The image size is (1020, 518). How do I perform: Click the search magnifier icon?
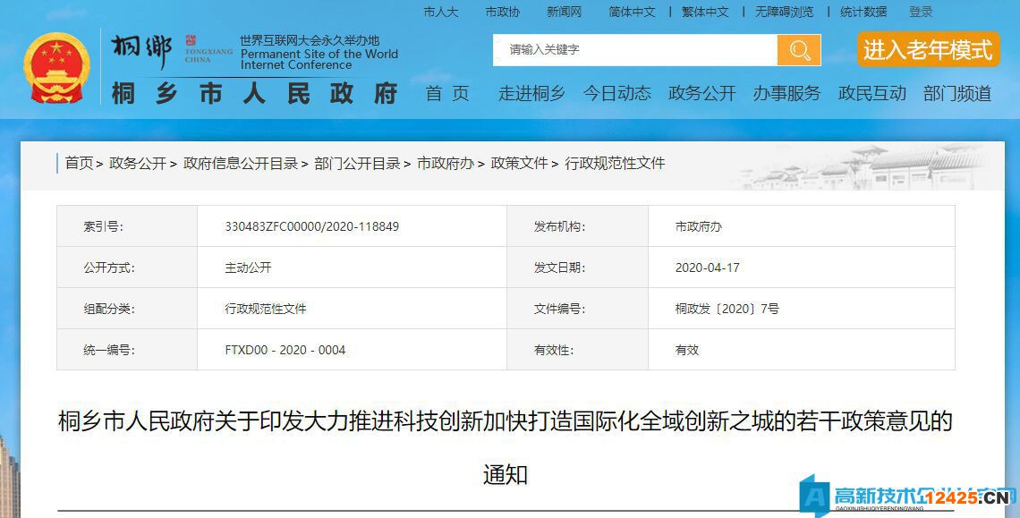coord(799,50)
